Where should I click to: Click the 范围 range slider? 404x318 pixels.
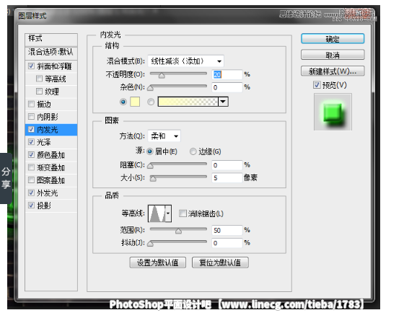coord(178,230)
